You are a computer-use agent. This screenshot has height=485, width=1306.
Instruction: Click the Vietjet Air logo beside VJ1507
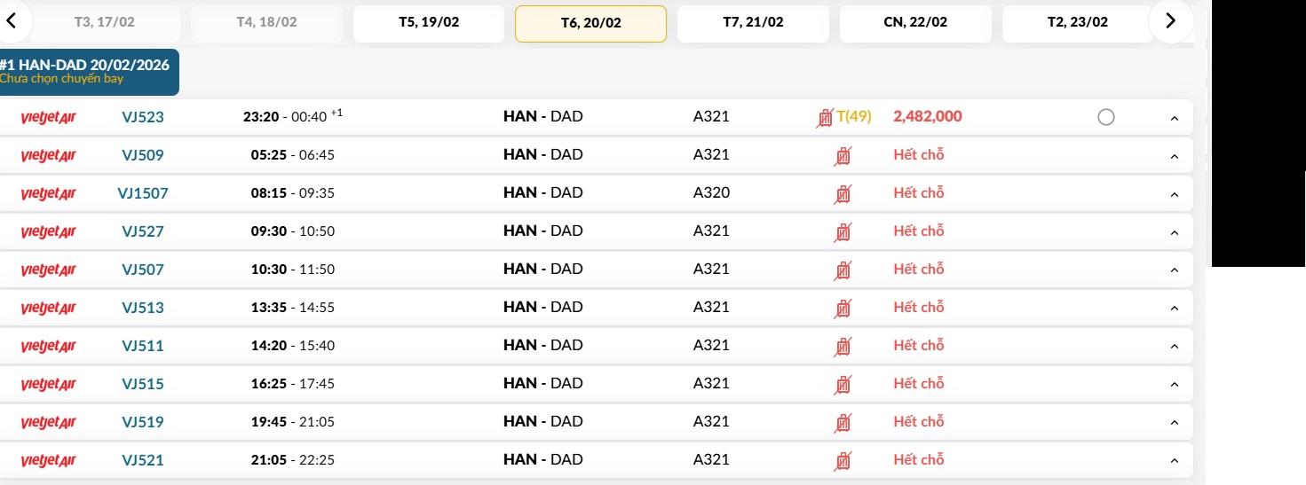pyautogui.click(x=48, y=194)
